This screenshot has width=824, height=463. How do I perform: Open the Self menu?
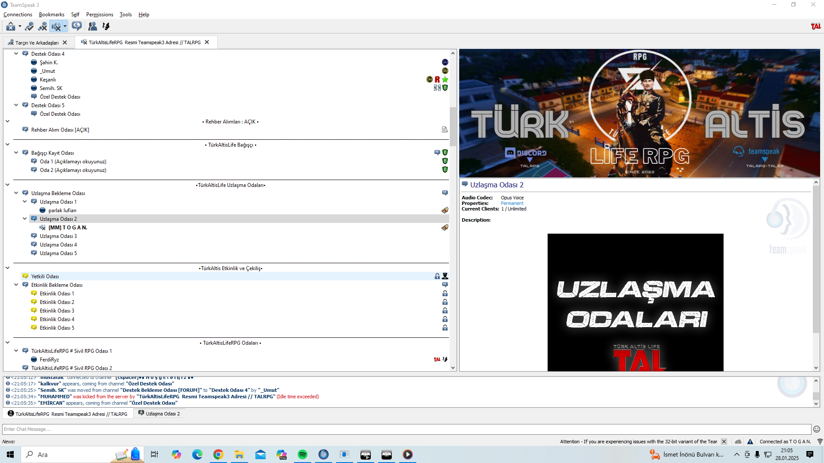pyautogui.click(x=75, y=15)
